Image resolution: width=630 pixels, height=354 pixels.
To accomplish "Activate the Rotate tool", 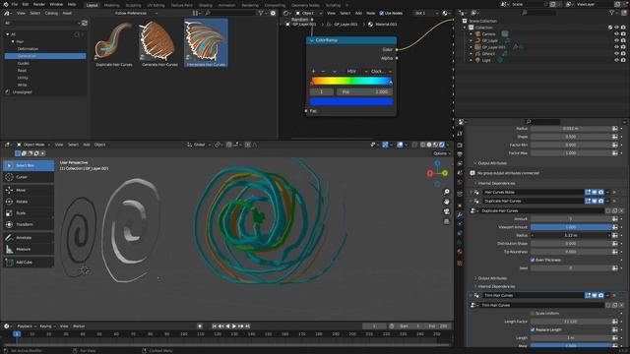I will coord(29,202).
